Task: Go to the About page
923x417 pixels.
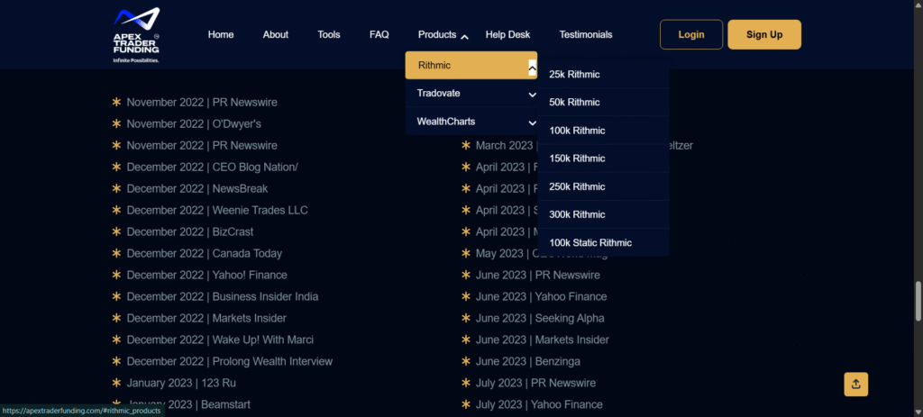Action: [276, 35]
